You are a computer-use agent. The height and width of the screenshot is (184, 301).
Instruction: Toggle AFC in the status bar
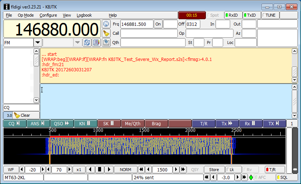coord(264,177)
